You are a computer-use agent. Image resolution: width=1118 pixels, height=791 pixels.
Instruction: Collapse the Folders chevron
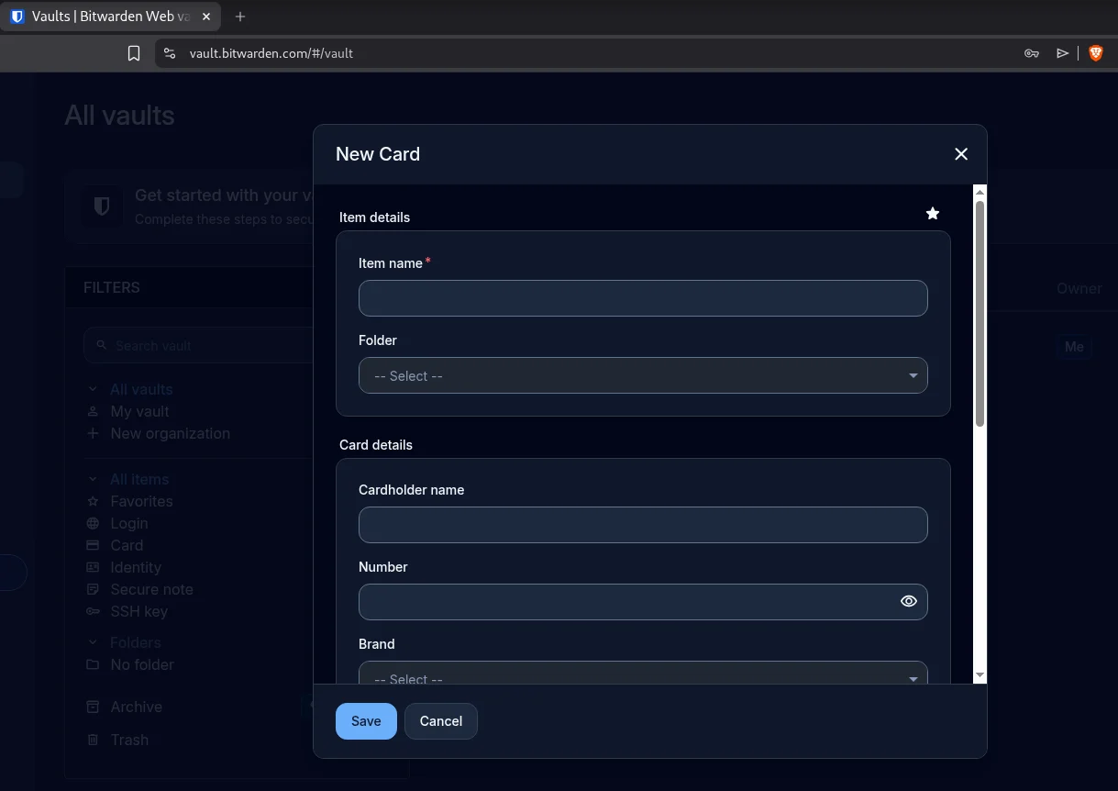[x=93, y=642]
